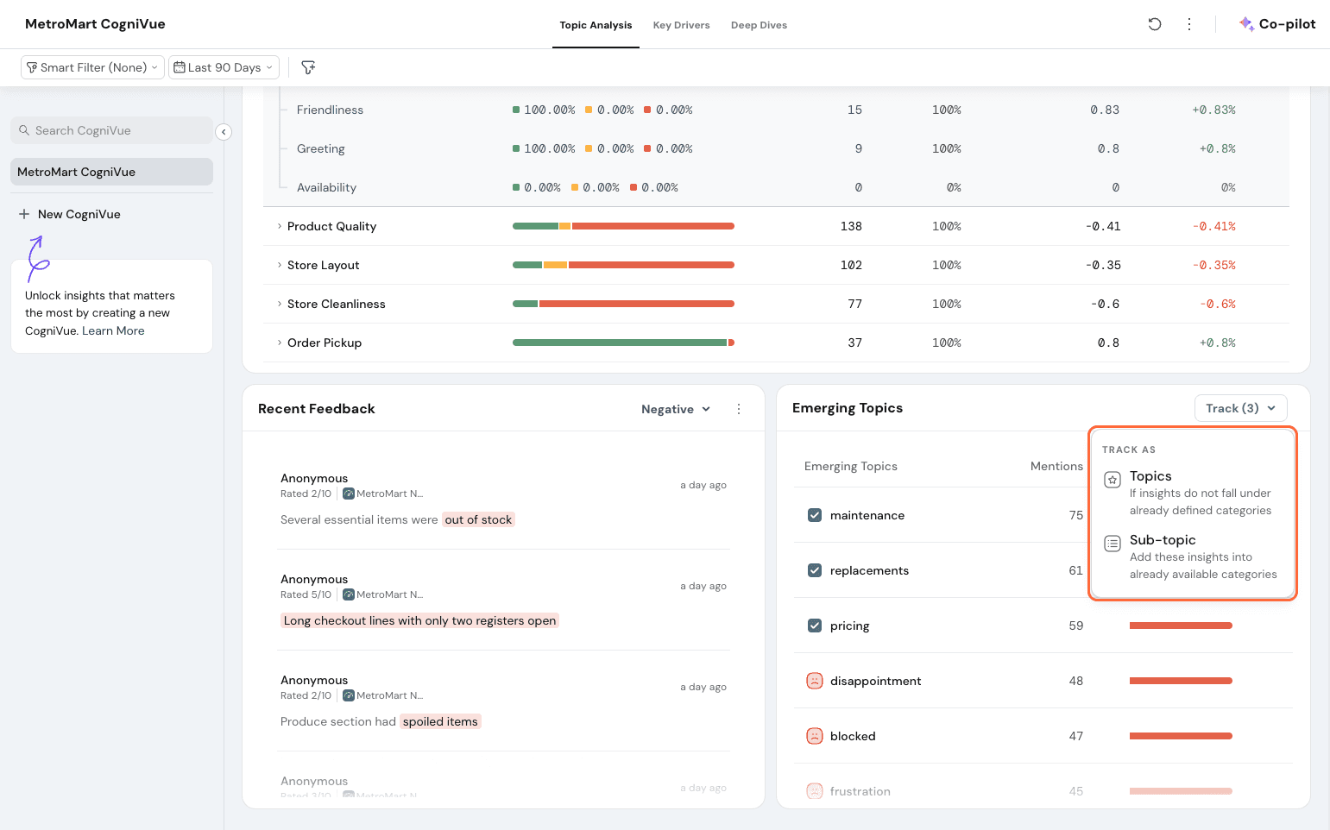
Task: Click the Track (3) button
Action: coord(1240,408)
